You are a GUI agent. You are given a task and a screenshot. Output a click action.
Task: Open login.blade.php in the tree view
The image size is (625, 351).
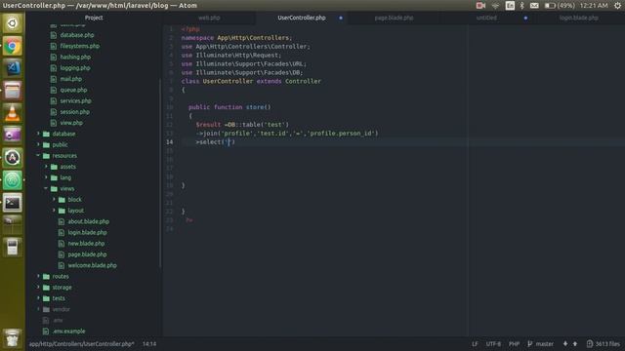tap(87, 232)
